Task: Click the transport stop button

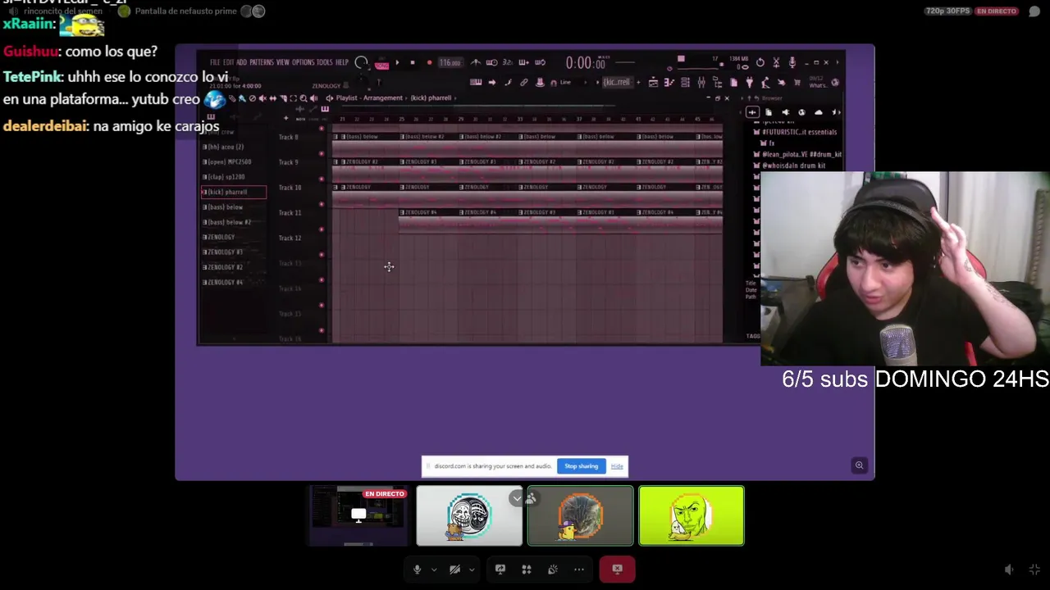Action: pos(412,62)
